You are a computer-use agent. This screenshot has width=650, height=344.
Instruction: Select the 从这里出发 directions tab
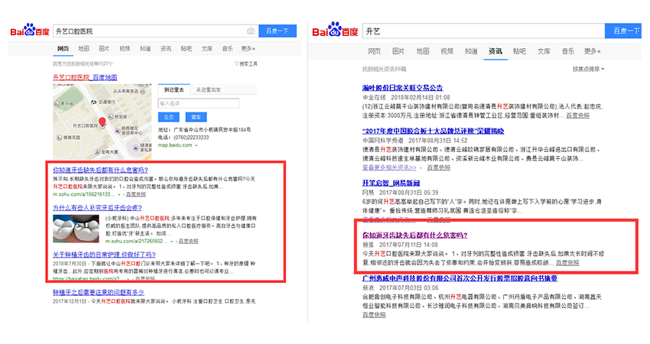tap(208, 89)
